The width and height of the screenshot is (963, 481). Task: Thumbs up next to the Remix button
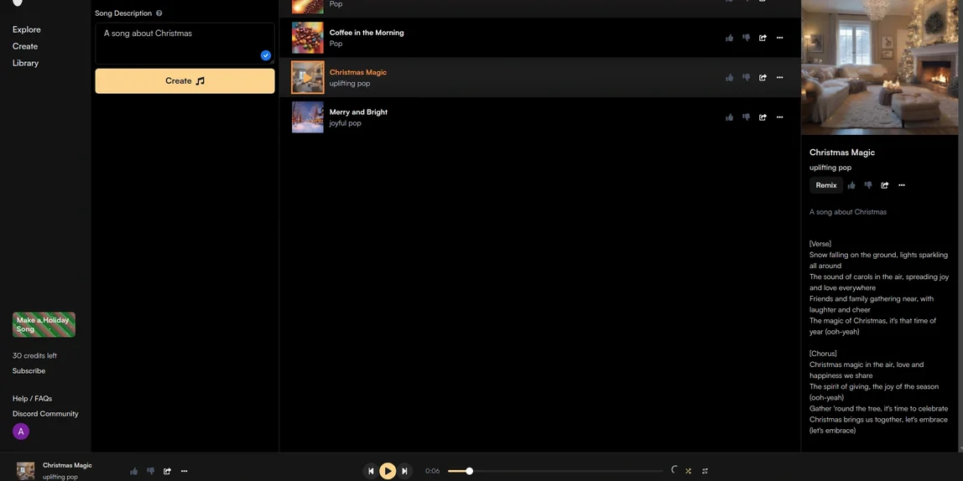point(851,185)
